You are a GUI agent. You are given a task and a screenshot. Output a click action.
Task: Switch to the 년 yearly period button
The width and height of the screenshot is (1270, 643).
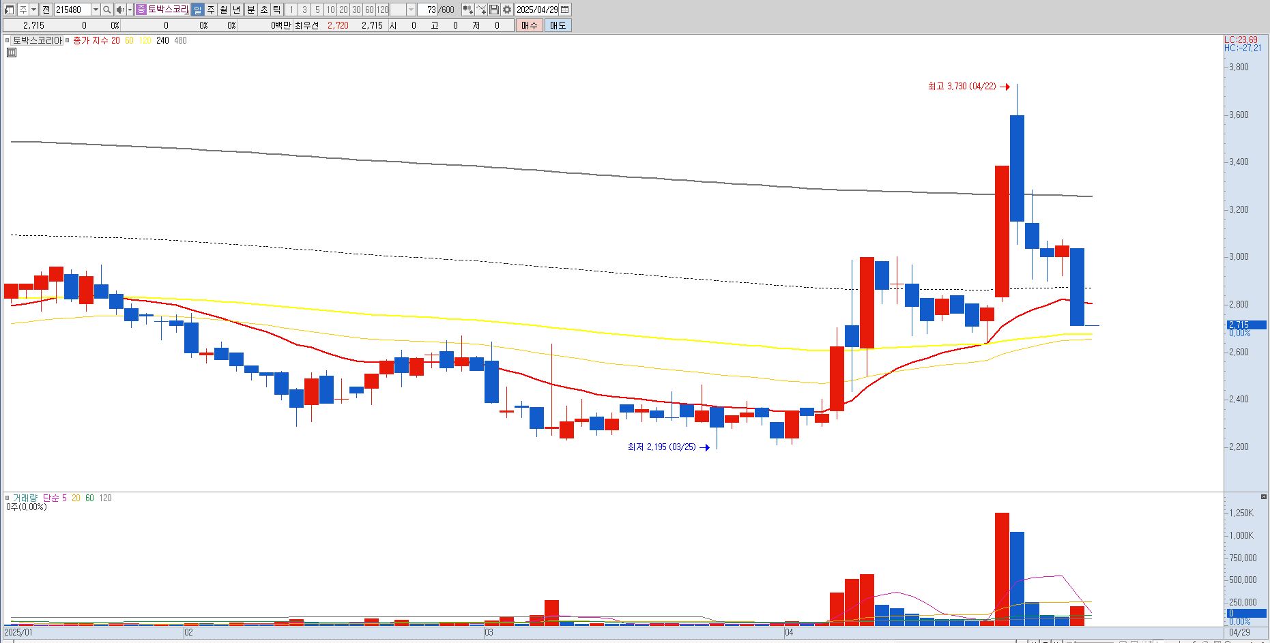pyautogui.click(x=236, y=10)
